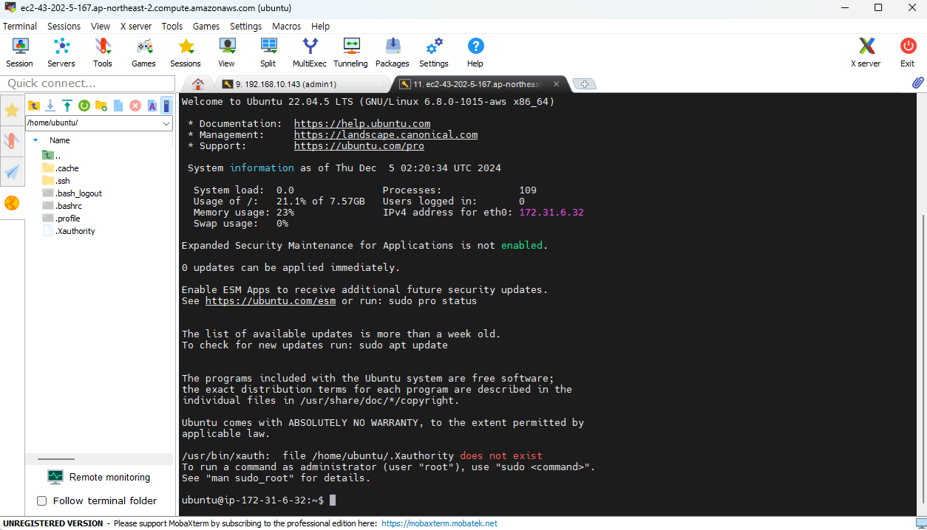Activate MultiExec mode
Screen dimensions: 927x530
tap(310, 52)
